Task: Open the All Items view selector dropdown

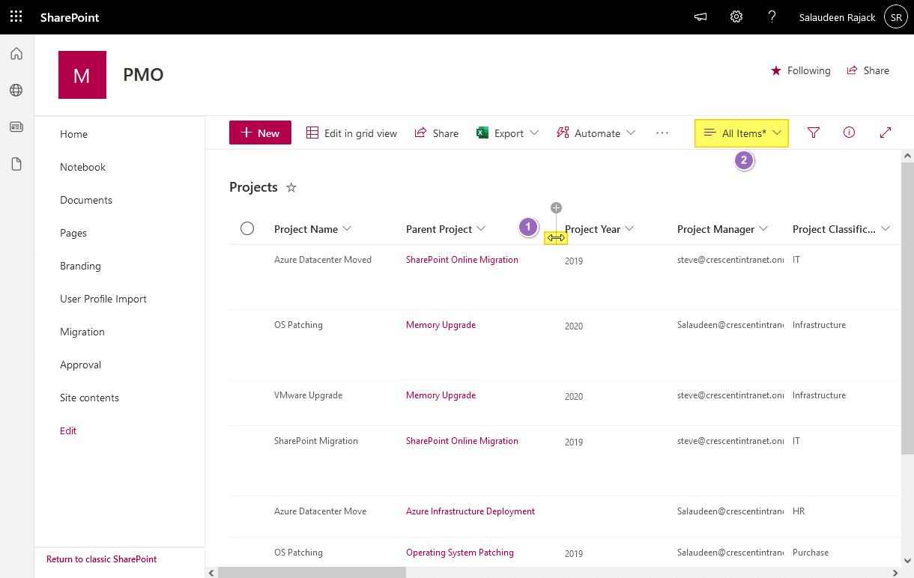Action: coord(741,133)
